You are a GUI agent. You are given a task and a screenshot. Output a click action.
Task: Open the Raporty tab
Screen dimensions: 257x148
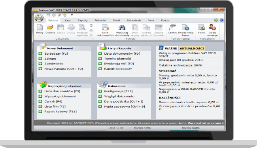point(83,20)
